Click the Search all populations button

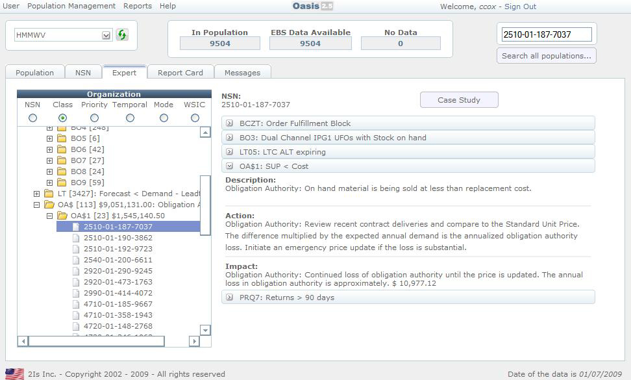(546, 56)
